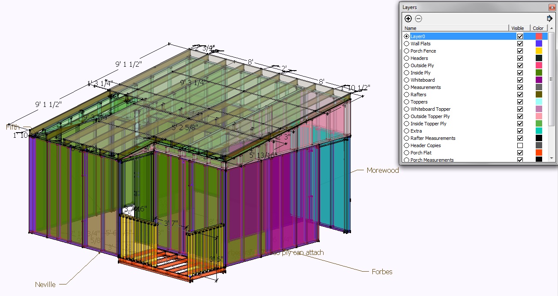Open the Layers panel details flyout arrow
Viewport: 558px width, 296px height.
[x=549, y=18]
